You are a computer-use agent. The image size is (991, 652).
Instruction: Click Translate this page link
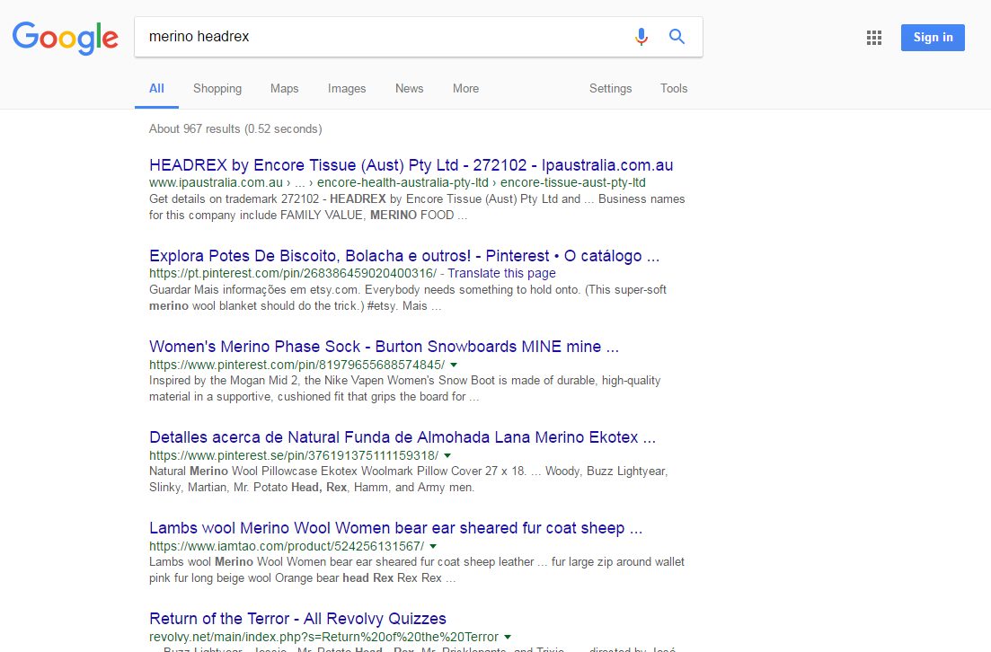(502, 273)
